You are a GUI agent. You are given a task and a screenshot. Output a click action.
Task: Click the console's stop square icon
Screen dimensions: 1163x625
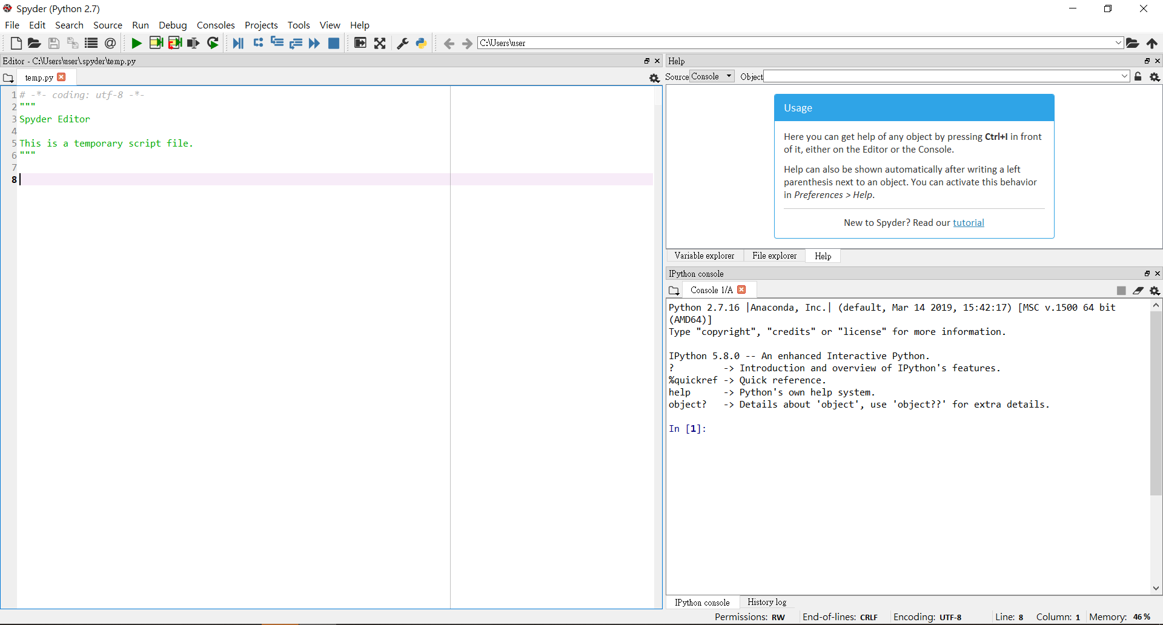point(1121,291)
